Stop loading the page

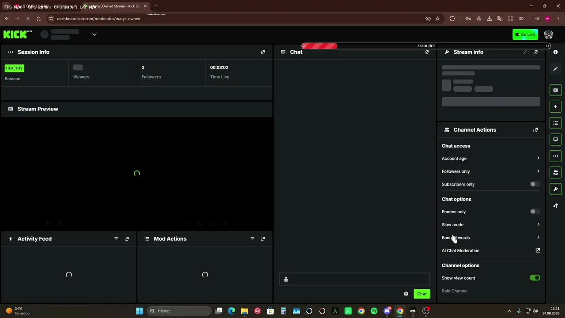[28, 19]
